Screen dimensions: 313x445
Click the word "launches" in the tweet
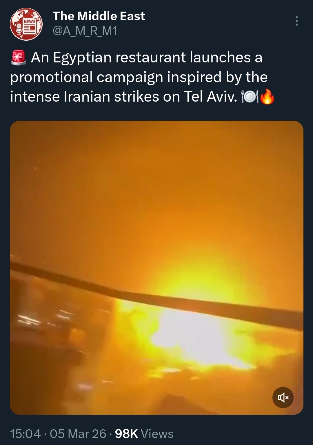[x=220, y=57]
